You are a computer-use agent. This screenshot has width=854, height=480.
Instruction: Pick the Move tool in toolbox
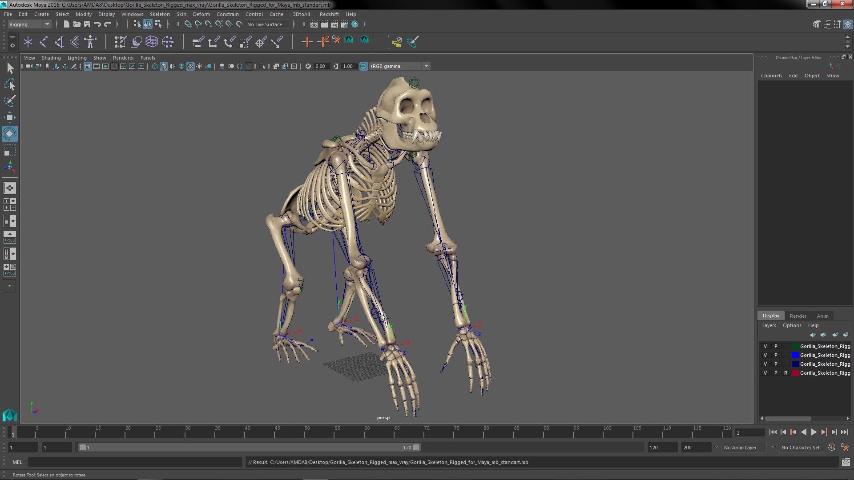[10, 117]
